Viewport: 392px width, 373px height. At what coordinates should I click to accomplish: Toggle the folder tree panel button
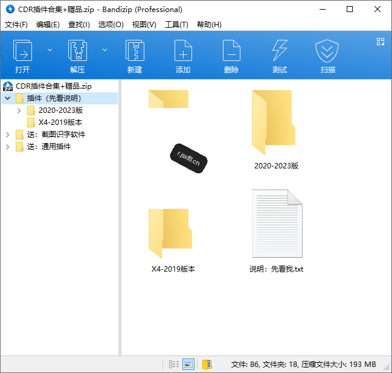tap(207, 365)
